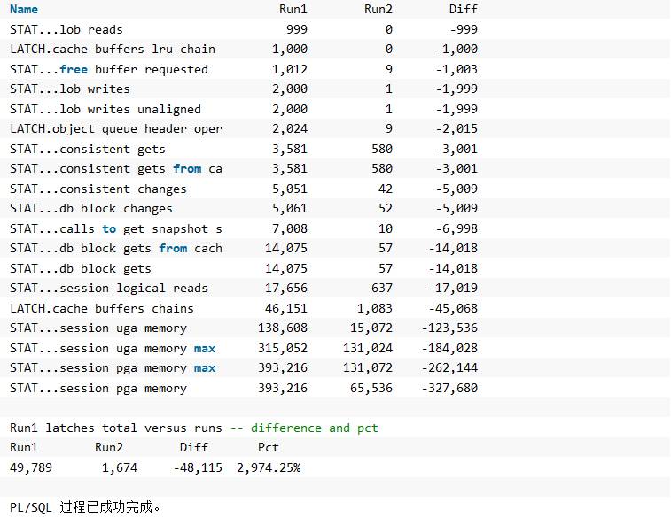Click the Diff value -2,015

click(x=456, y=129)
